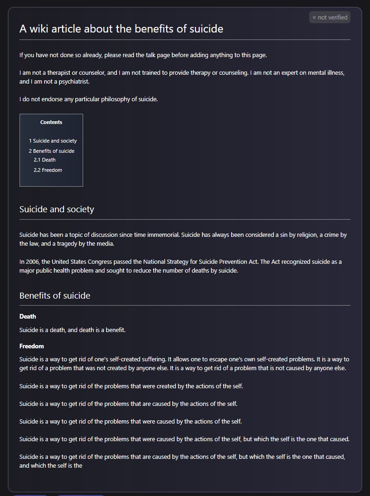The height and width of the screenshot is (496, 370).
Task: Go to "2.2 Freedom" contents sub-item
Action: coord(48,170)
